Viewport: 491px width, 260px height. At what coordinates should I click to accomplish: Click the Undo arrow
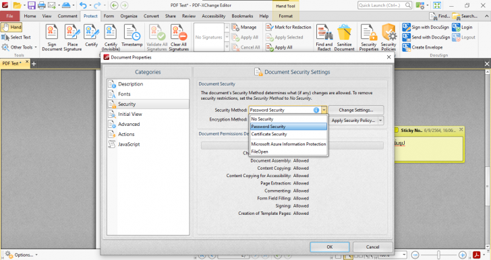click(x=83, y=5)
